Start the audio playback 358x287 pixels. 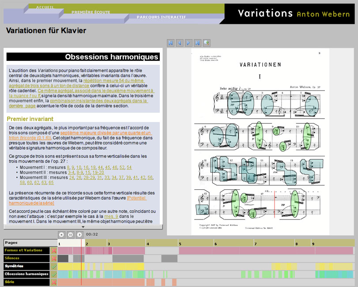point(79,234)
